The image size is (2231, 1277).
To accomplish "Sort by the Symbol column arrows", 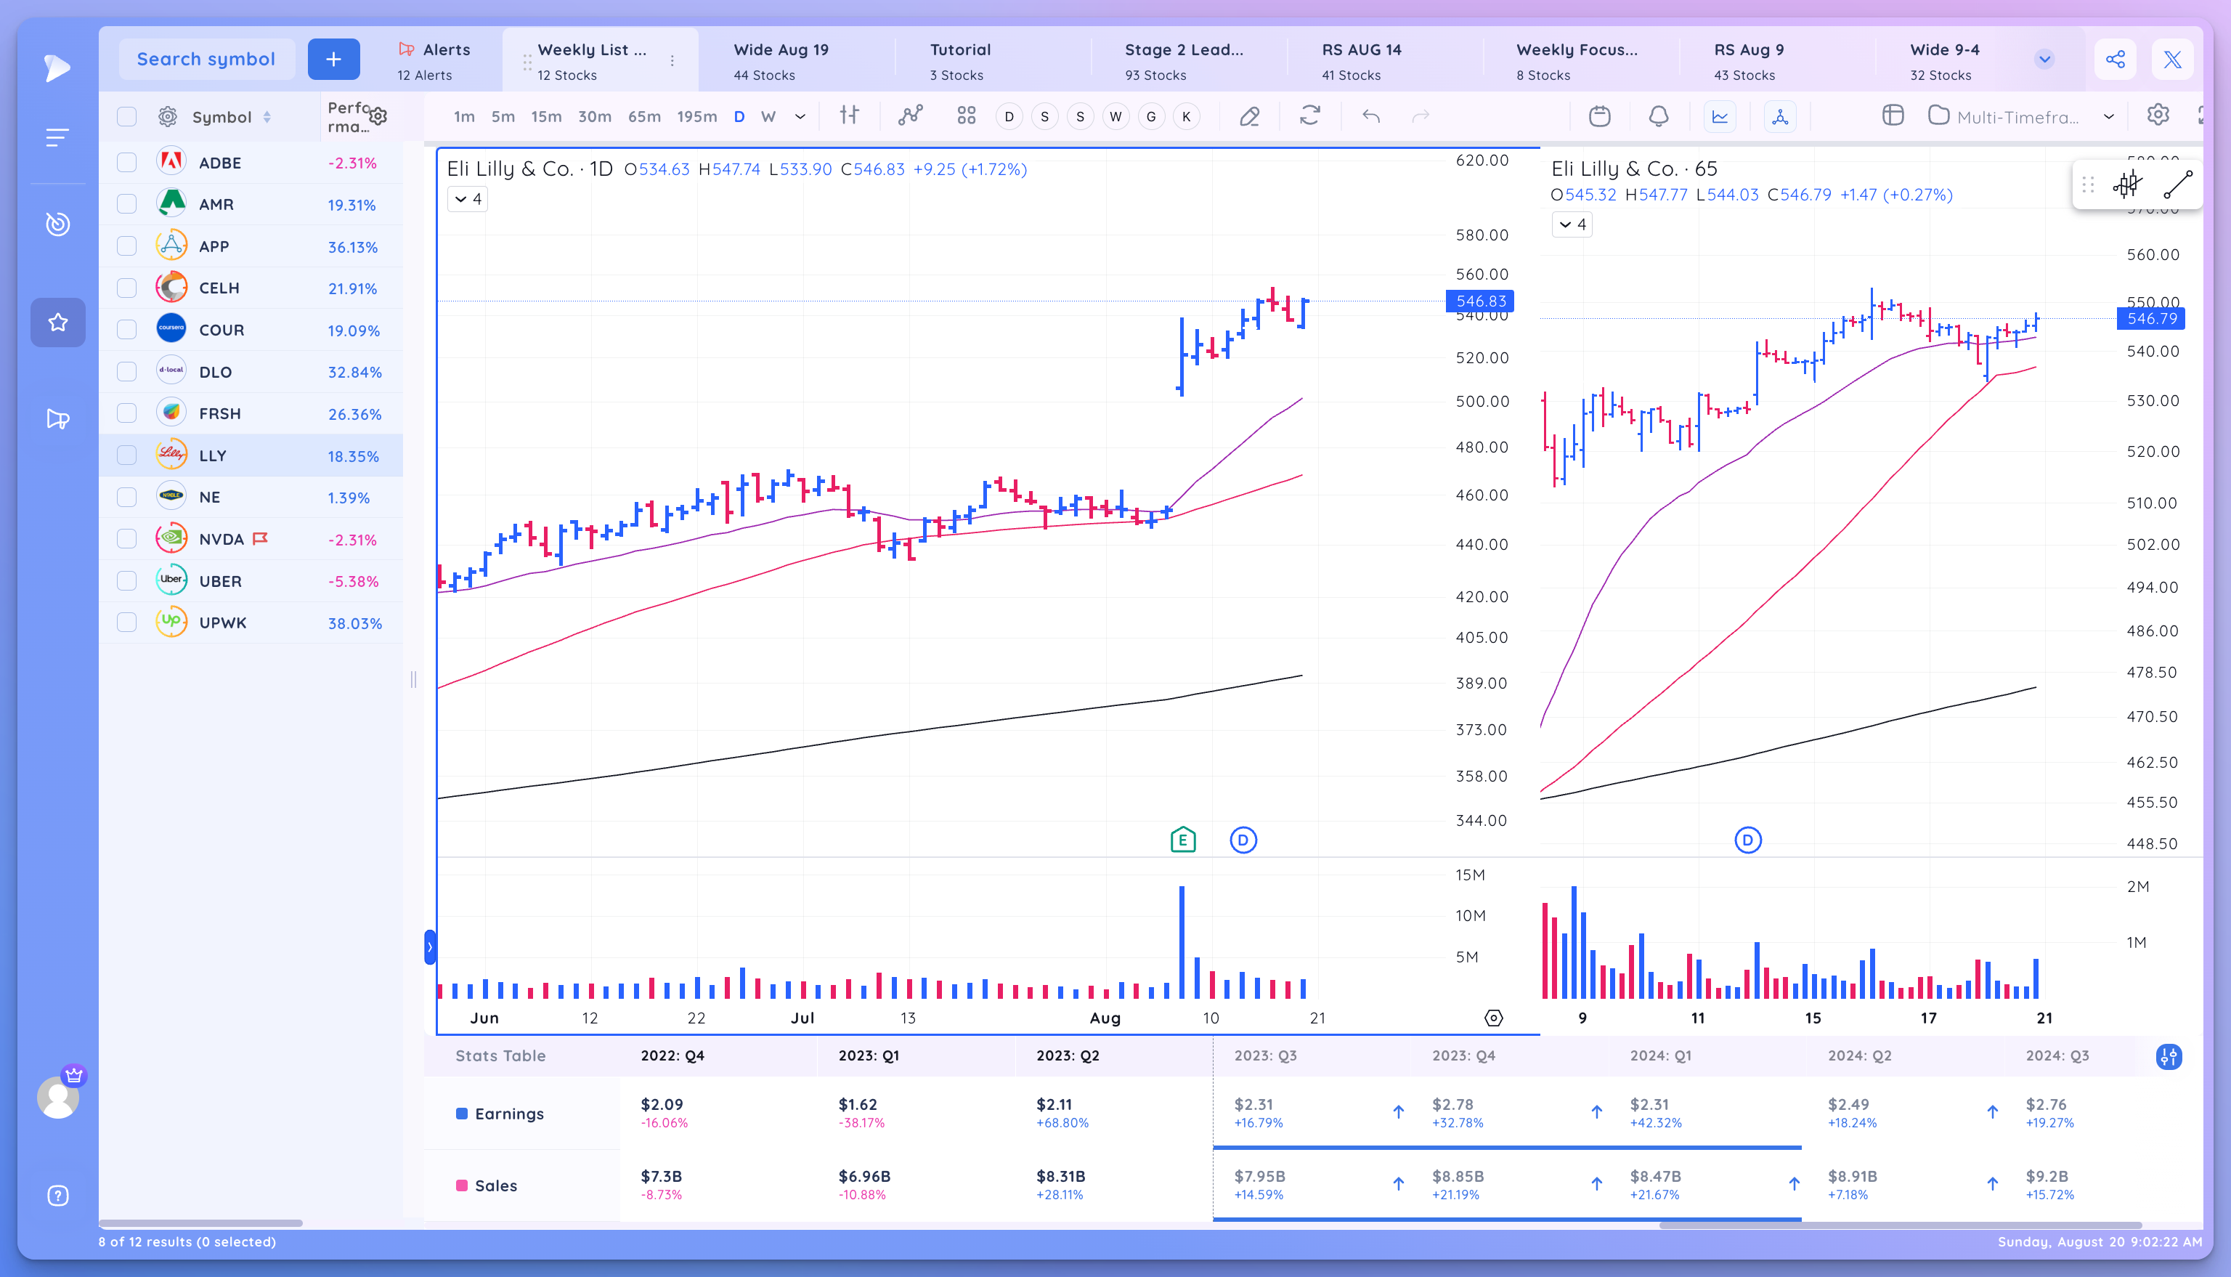I will click(267, 117).
